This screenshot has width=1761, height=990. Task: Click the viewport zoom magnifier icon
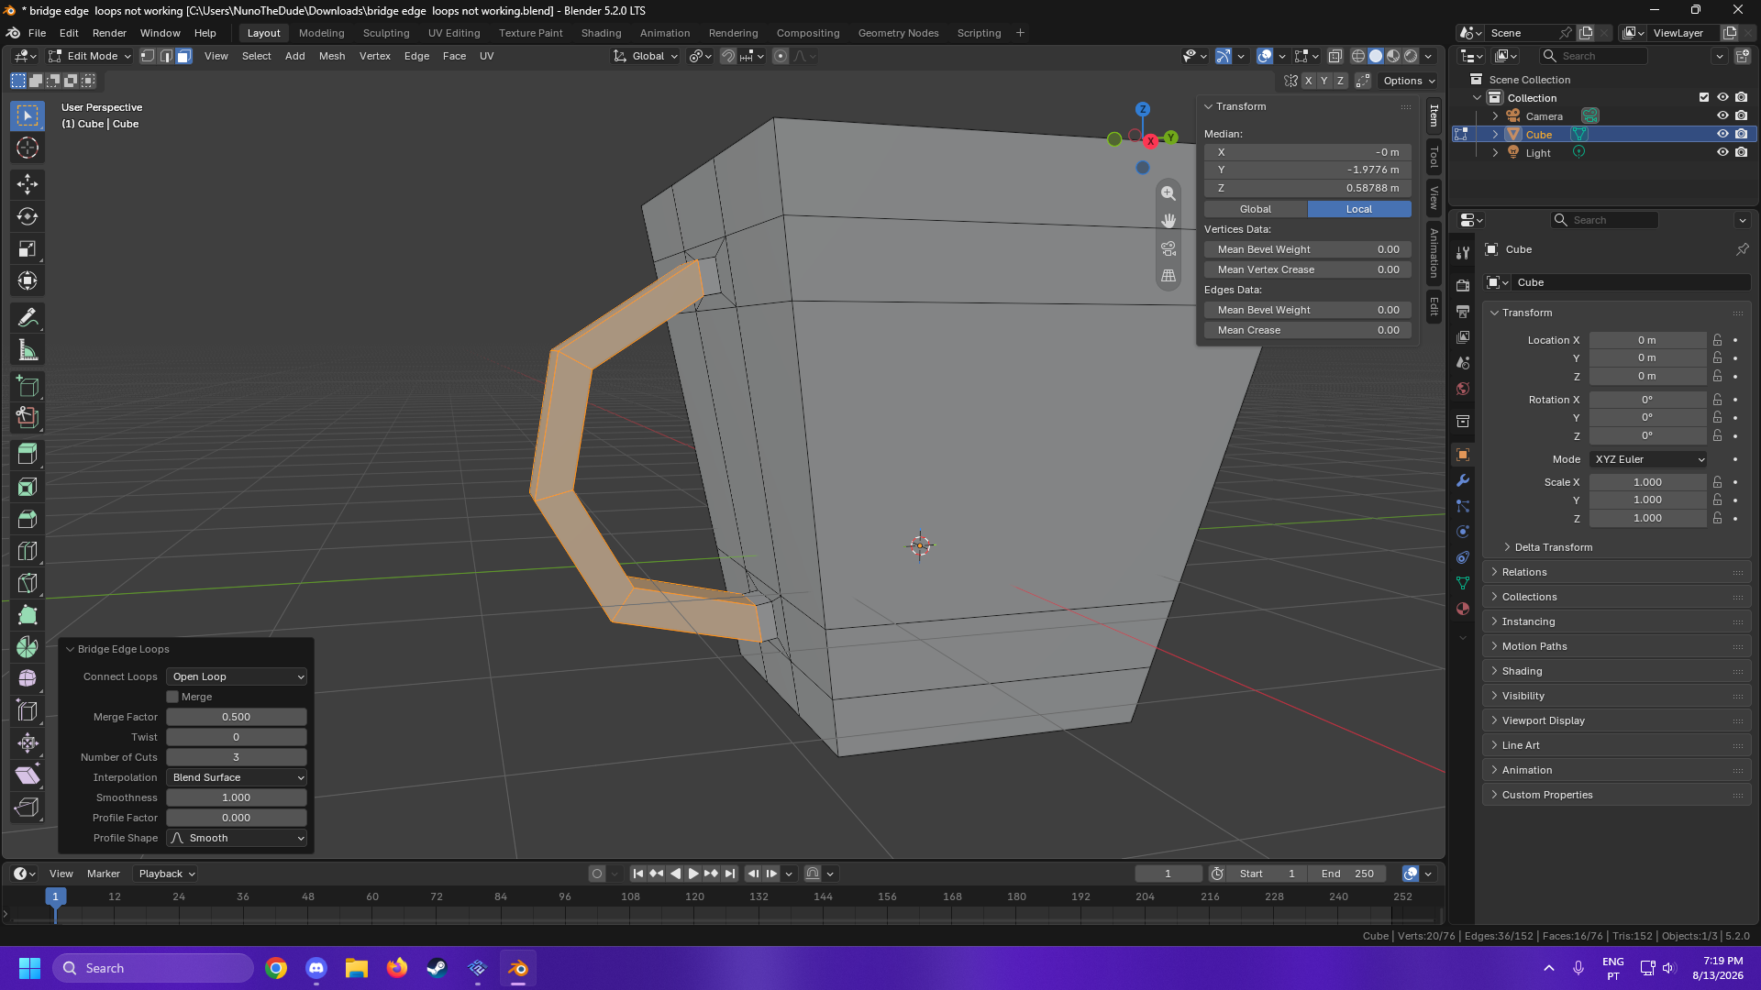[1168, 193]
